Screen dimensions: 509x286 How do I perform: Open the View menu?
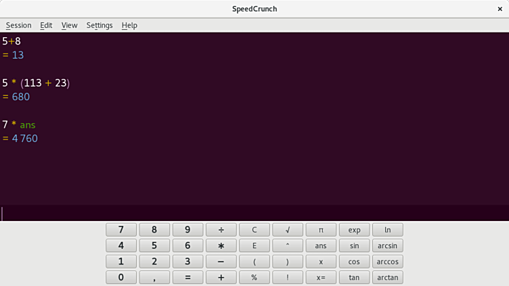[x=69, y=25]
